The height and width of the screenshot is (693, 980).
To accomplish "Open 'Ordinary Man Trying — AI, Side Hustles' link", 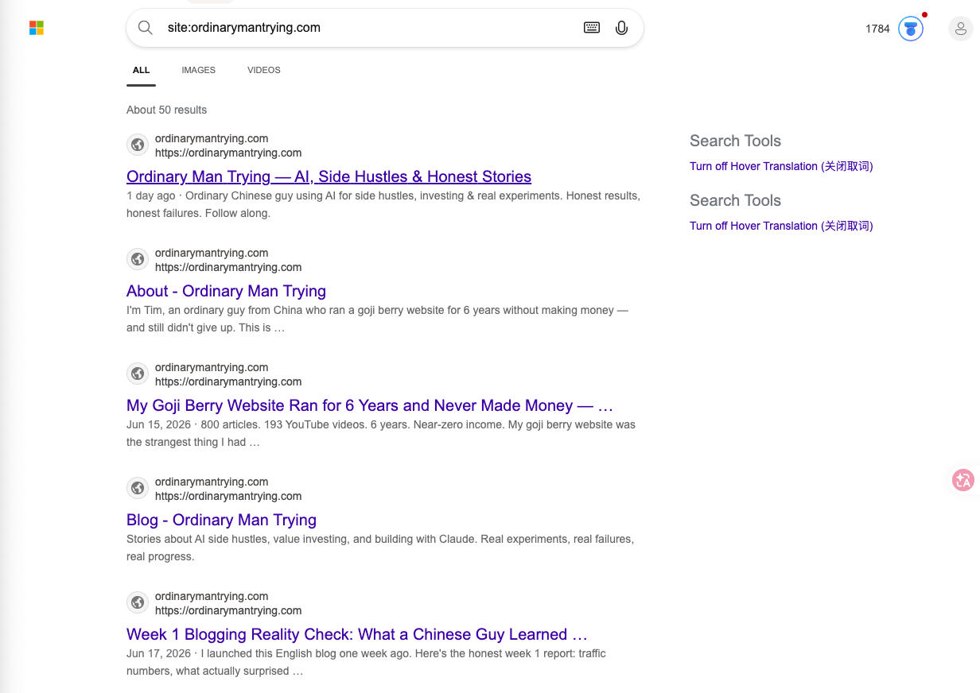I will [x=329, y=176].
